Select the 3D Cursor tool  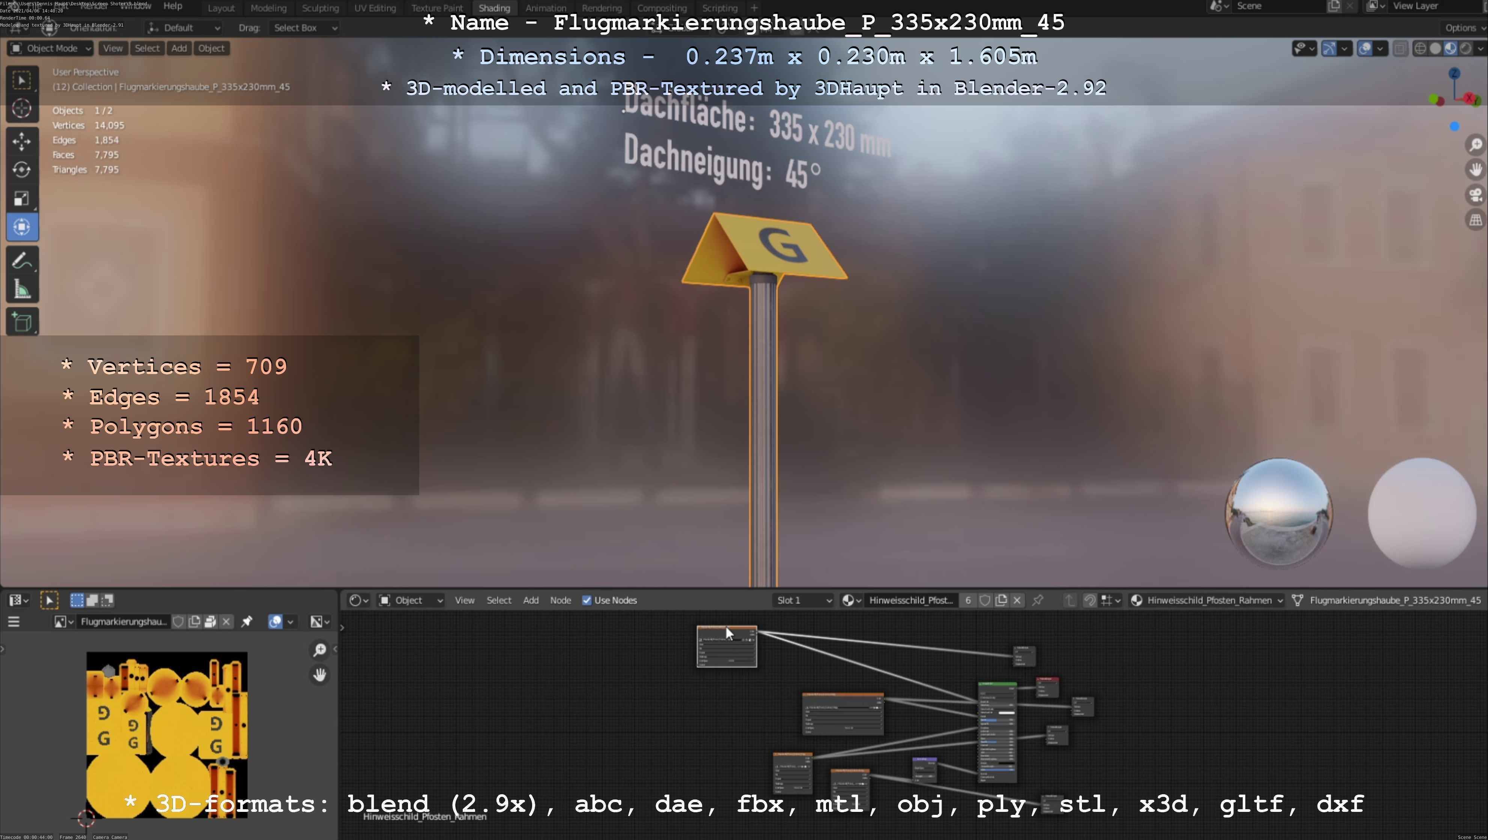(x=22, y=108)
